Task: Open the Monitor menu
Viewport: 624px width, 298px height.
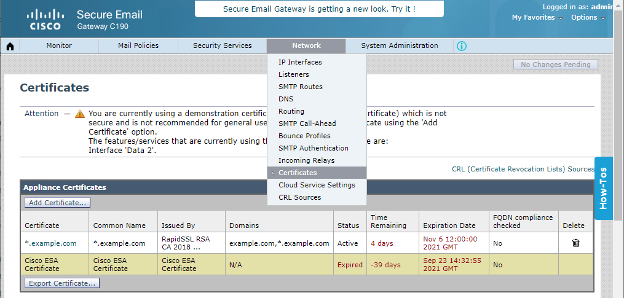Action: point(59,45)
